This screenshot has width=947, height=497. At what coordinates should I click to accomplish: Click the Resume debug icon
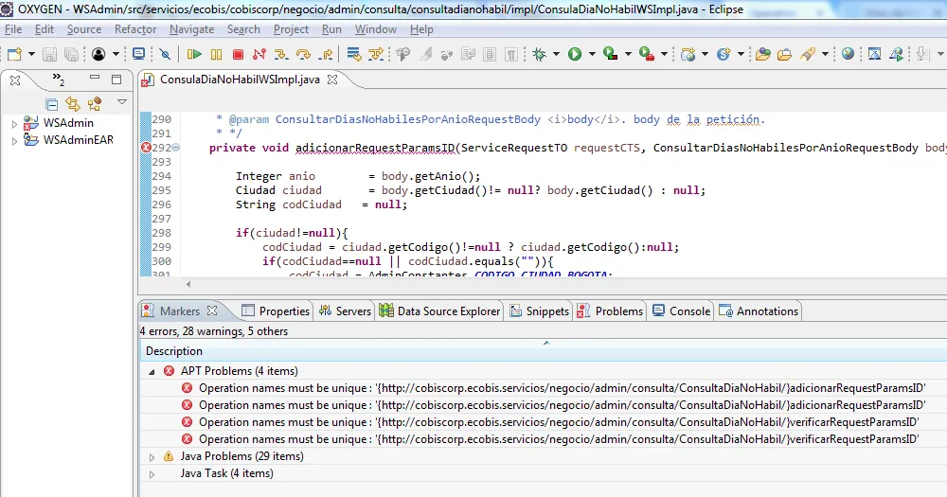point(194,54)
